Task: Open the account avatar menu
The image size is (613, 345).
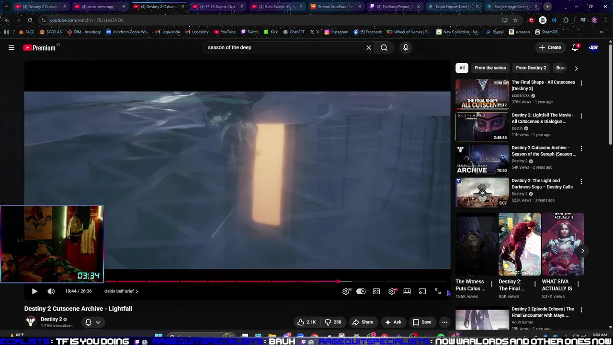Action: (x=593, y=47)
